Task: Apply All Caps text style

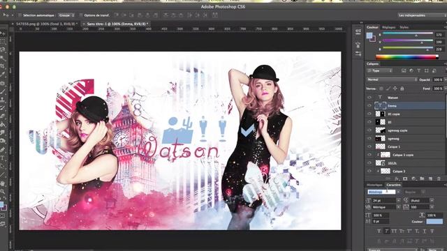Action: (394, 231)
